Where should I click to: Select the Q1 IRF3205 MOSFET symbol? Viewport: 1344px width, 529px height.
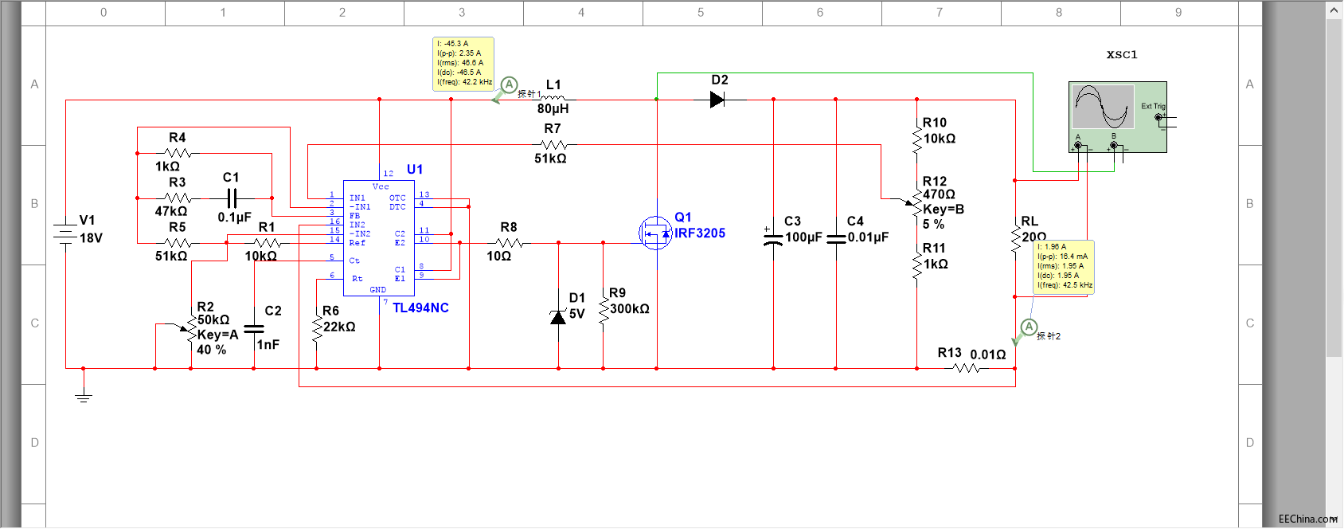point(655,233)
